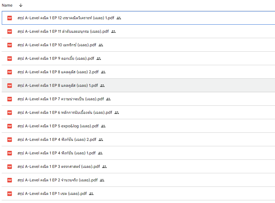
Task: Click PDF icon of EP 2 file
Action: tap(10, 180)
